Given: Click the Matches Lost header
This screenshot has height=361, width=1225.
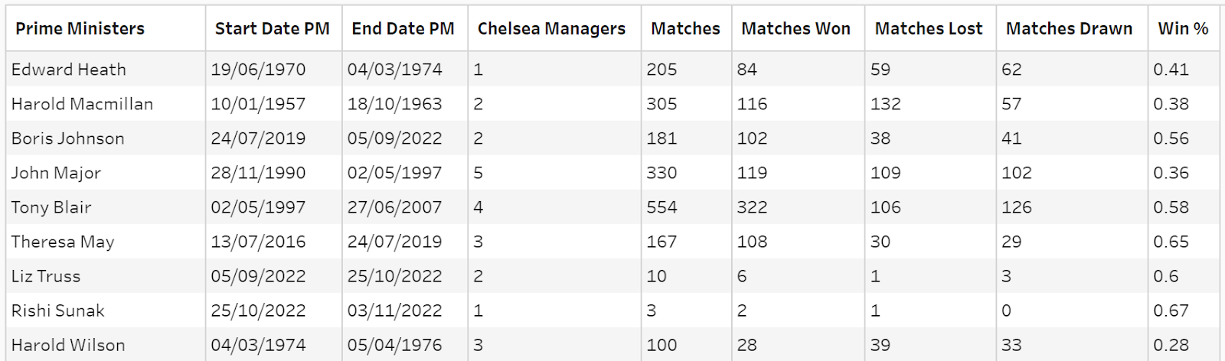Looking at the screenshot, I should point(928,29).
